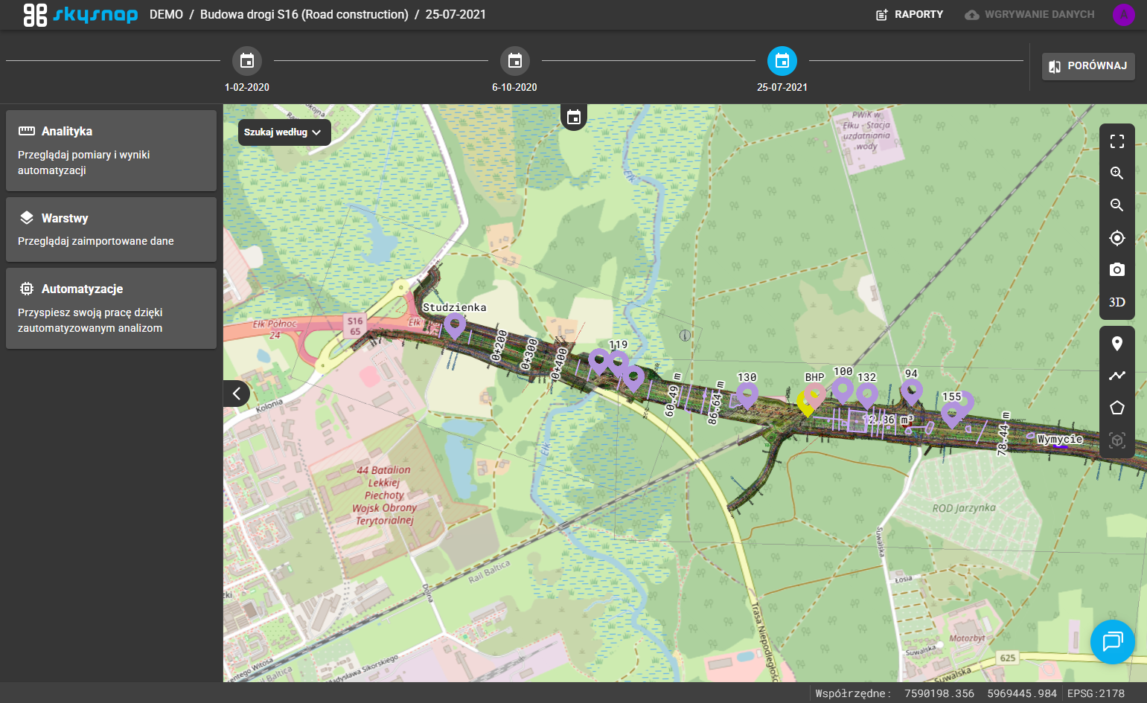The image size is (1147, 703).
Task: Take a map screenshot with camera icon
Action: pos(1116,269)
